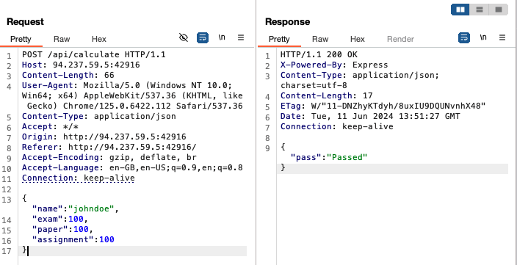Click the Date header line
This screenshot has height=265, width=517.
click(x=370, y=116)
